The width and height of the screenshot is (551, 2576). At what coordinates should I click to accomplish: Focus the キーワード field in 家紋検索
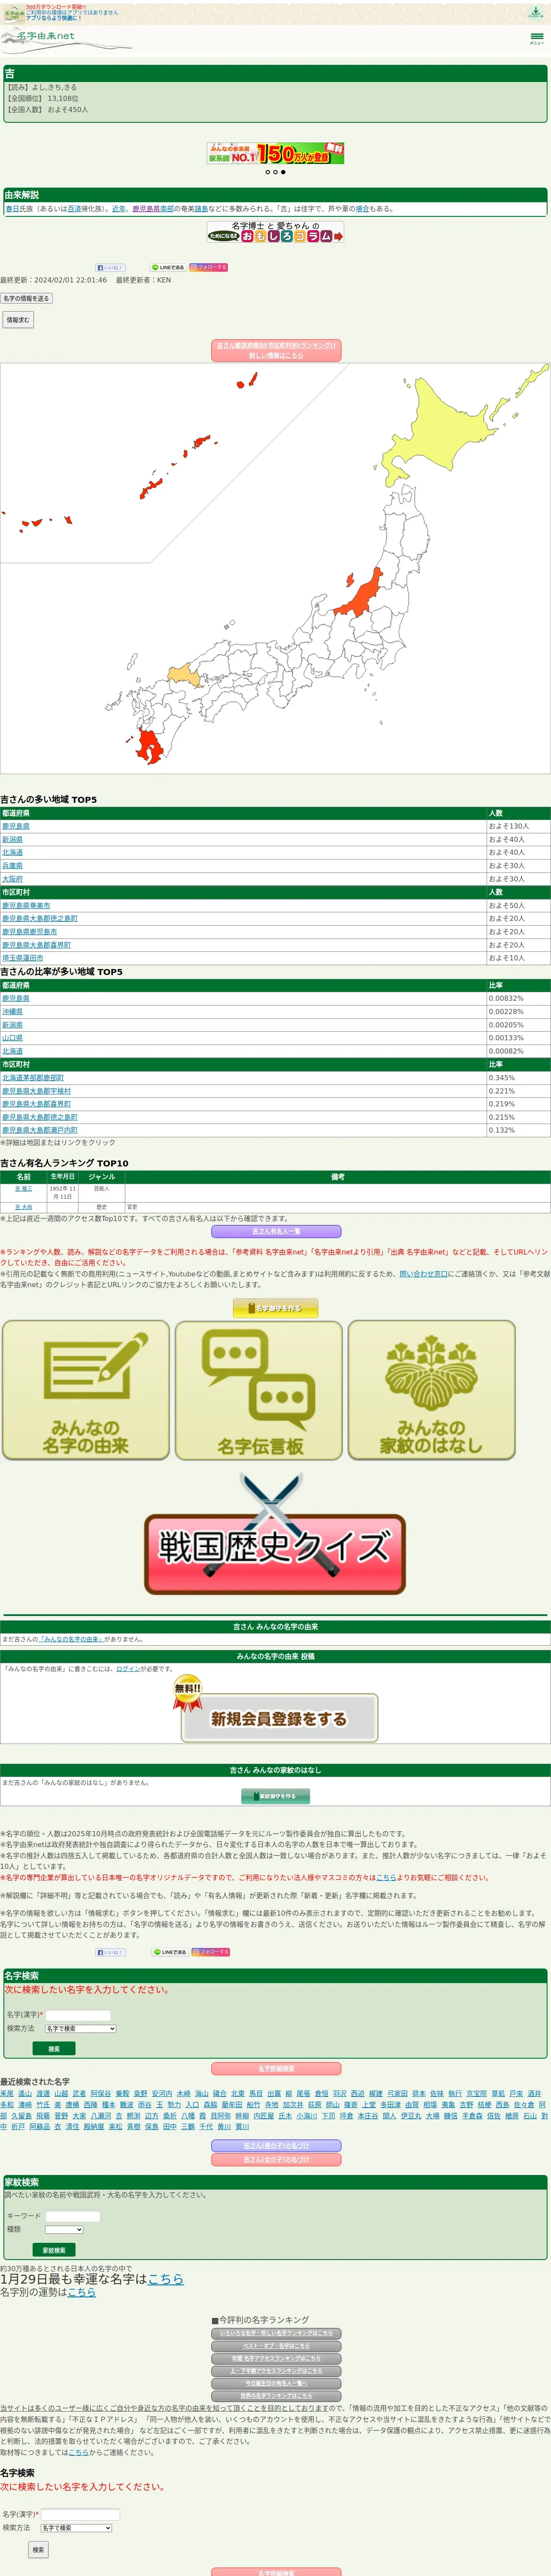click(x=73, y=2216)
